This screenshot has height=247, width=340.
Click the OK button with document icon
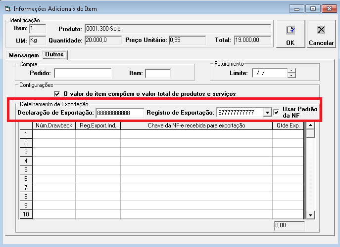click(x=291, y=34)
